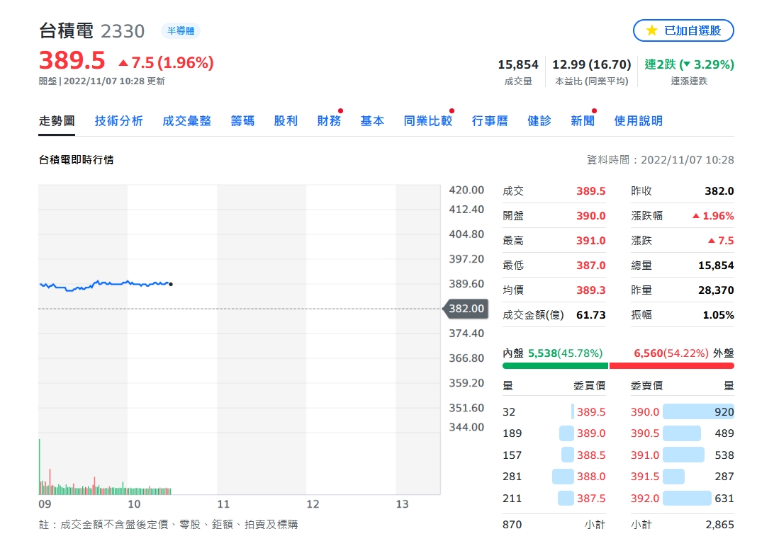Click the bid volume 281
Image resolution: width=757 pixels, height=541 pixels.
pos(512,477)
